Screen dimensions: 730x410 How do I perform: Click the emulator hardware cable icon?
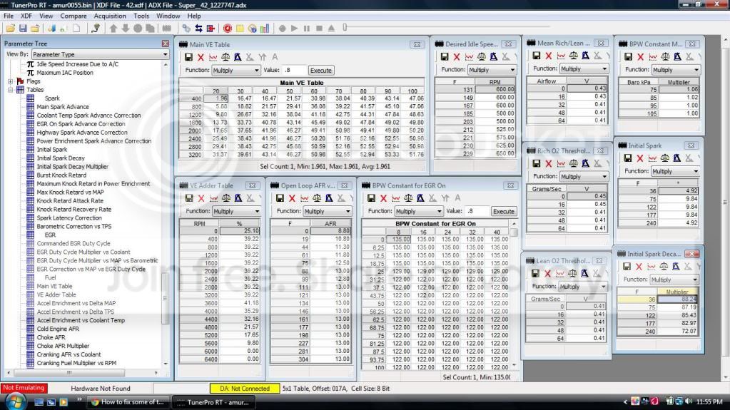point(96,29)
